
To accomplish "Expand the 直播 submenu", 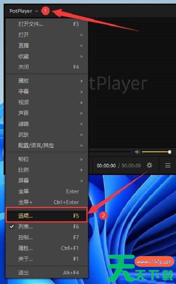I will point(47,46).
